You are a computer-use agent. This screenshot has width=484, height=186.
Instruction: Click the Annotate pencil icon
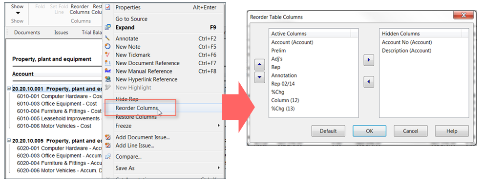[108, 38]
